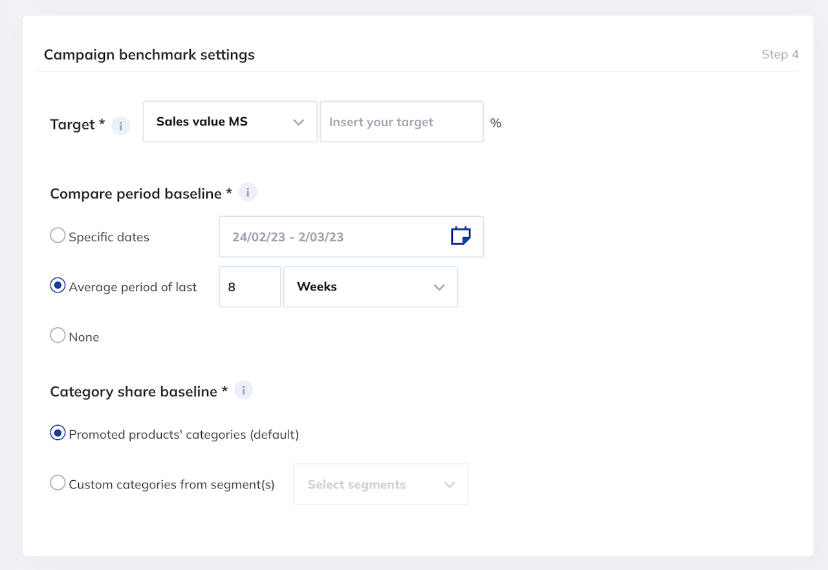
Task: Click the Custom categories from segment(s) label
Action: [171, 485]
